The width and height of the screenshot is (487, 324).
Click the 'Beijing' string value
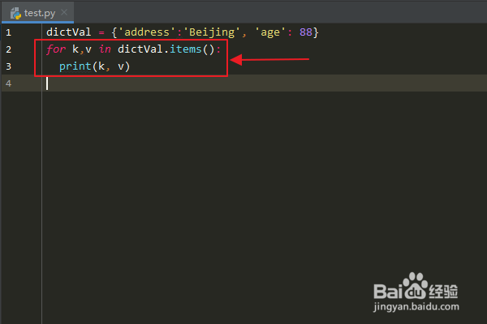click(x=212, y=32)
